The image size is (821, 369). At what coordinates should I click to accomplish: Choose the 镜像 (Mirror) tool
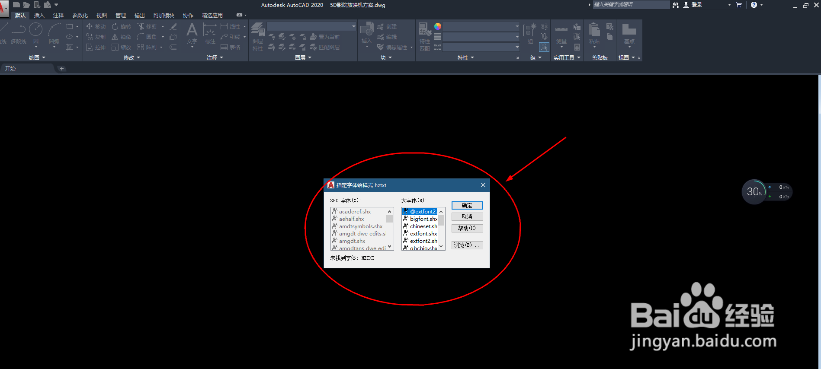(121, 37)
